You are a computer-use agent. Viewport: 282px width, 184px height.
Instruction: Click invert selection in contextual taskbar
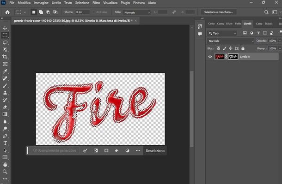(x=96, y=151)
